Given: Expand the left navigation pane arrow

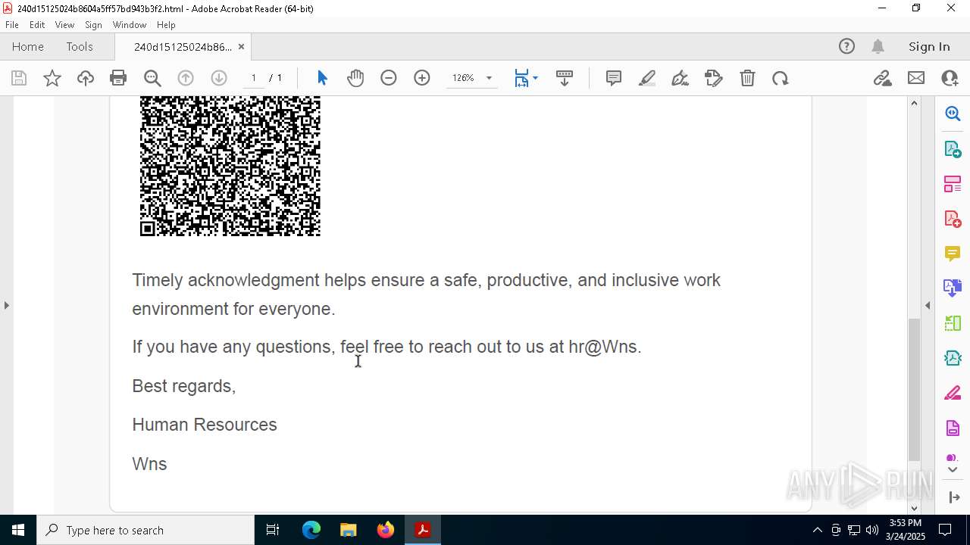Looking at the screenshot, I should [6, 305].
